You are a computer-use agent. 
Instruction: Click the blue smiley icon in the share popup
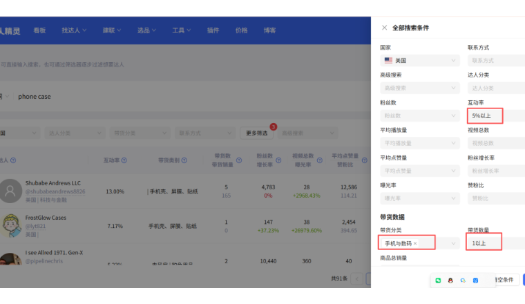pyautogui.click(x=475, y=281)
